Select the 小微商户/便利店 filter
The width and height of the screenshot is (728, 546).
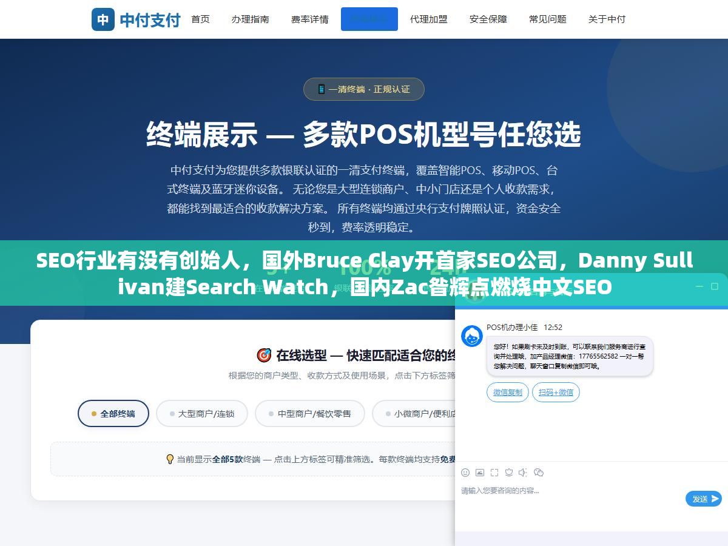tap(414, 414)
